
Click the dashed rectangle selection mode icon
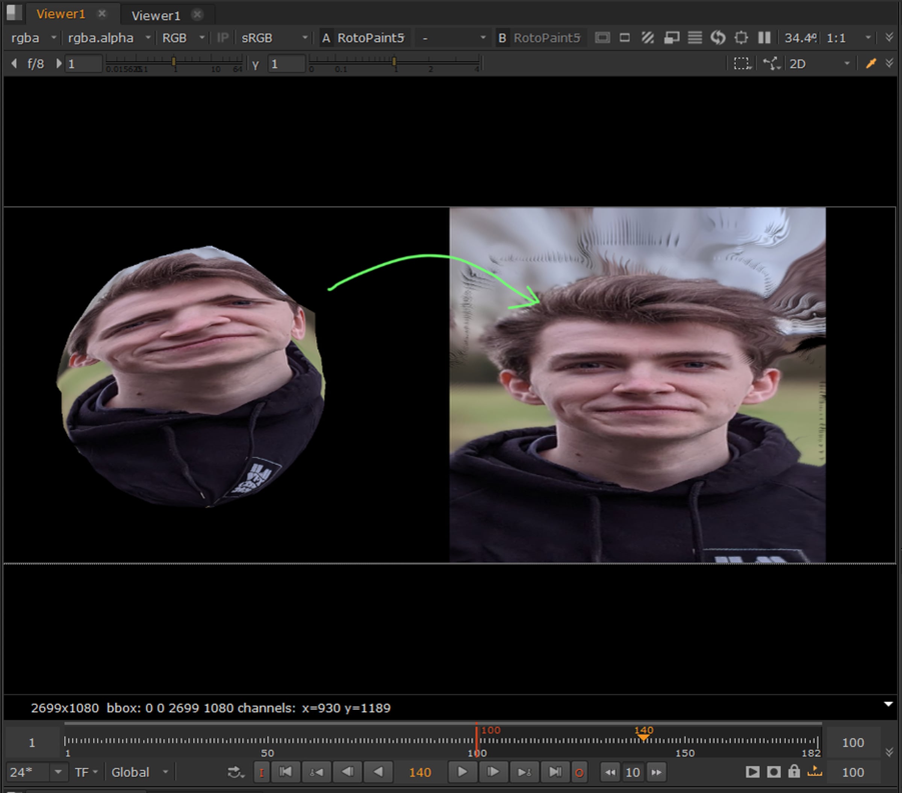(742, 63)
